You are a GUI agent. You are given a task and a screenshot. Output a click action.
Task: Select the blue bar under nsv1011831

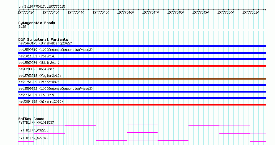tap(142, 59)
